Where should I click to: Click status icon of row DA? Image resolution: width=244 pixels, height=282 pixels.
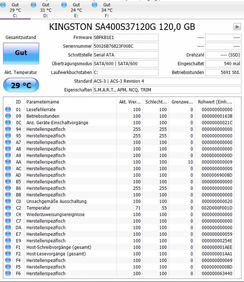[8, 227]
